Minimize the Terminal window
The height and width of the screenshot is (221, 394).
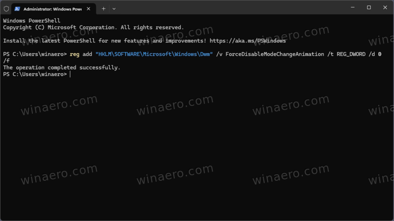click(352, 7)
